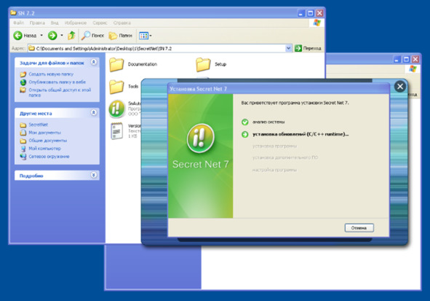The height and width of the screenshot is (301, 430).
Task: Click the green Forward arrow button
Action: pos(52,36)
